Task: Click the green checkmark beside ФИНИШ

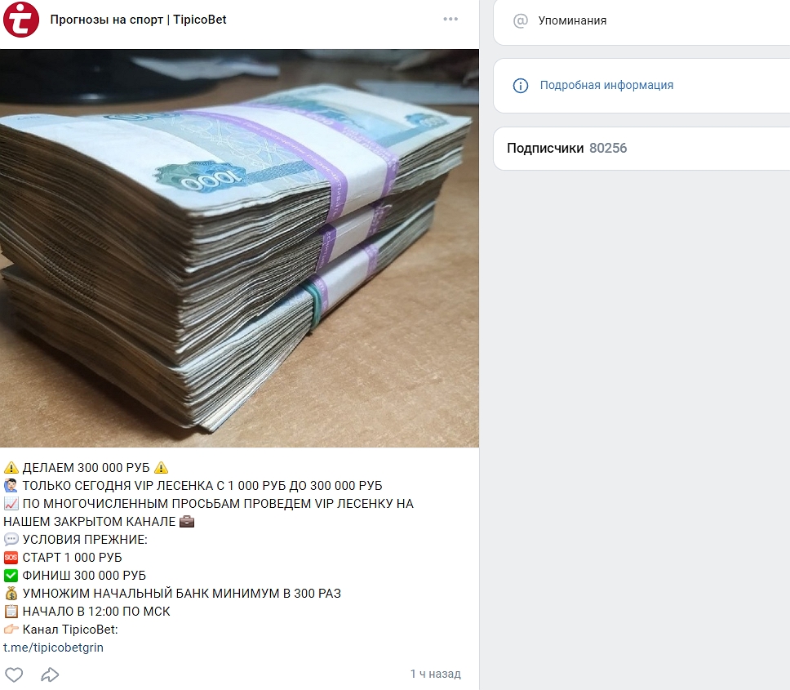Action: (x=11, y=576)
